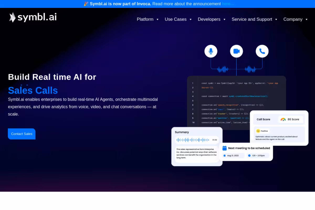Expand the Use Cases dropdown arrow
The width and height of the screenshot is (315, 210).
191,19
